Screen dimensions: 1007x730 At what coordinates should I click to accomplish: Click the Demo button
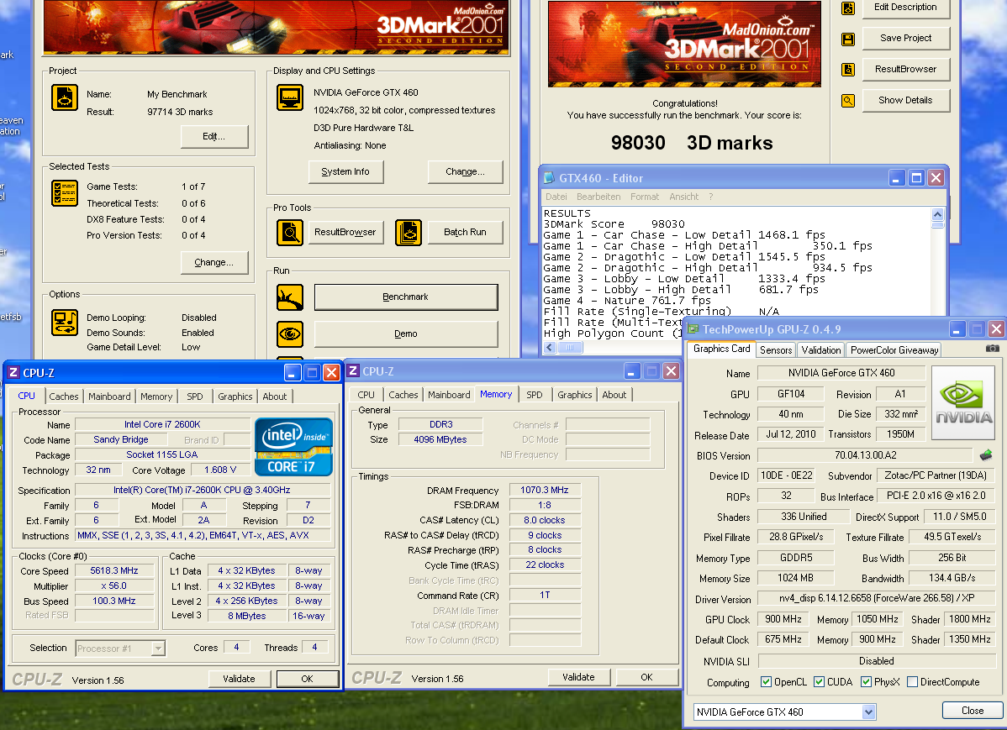[x=405, y=333]
